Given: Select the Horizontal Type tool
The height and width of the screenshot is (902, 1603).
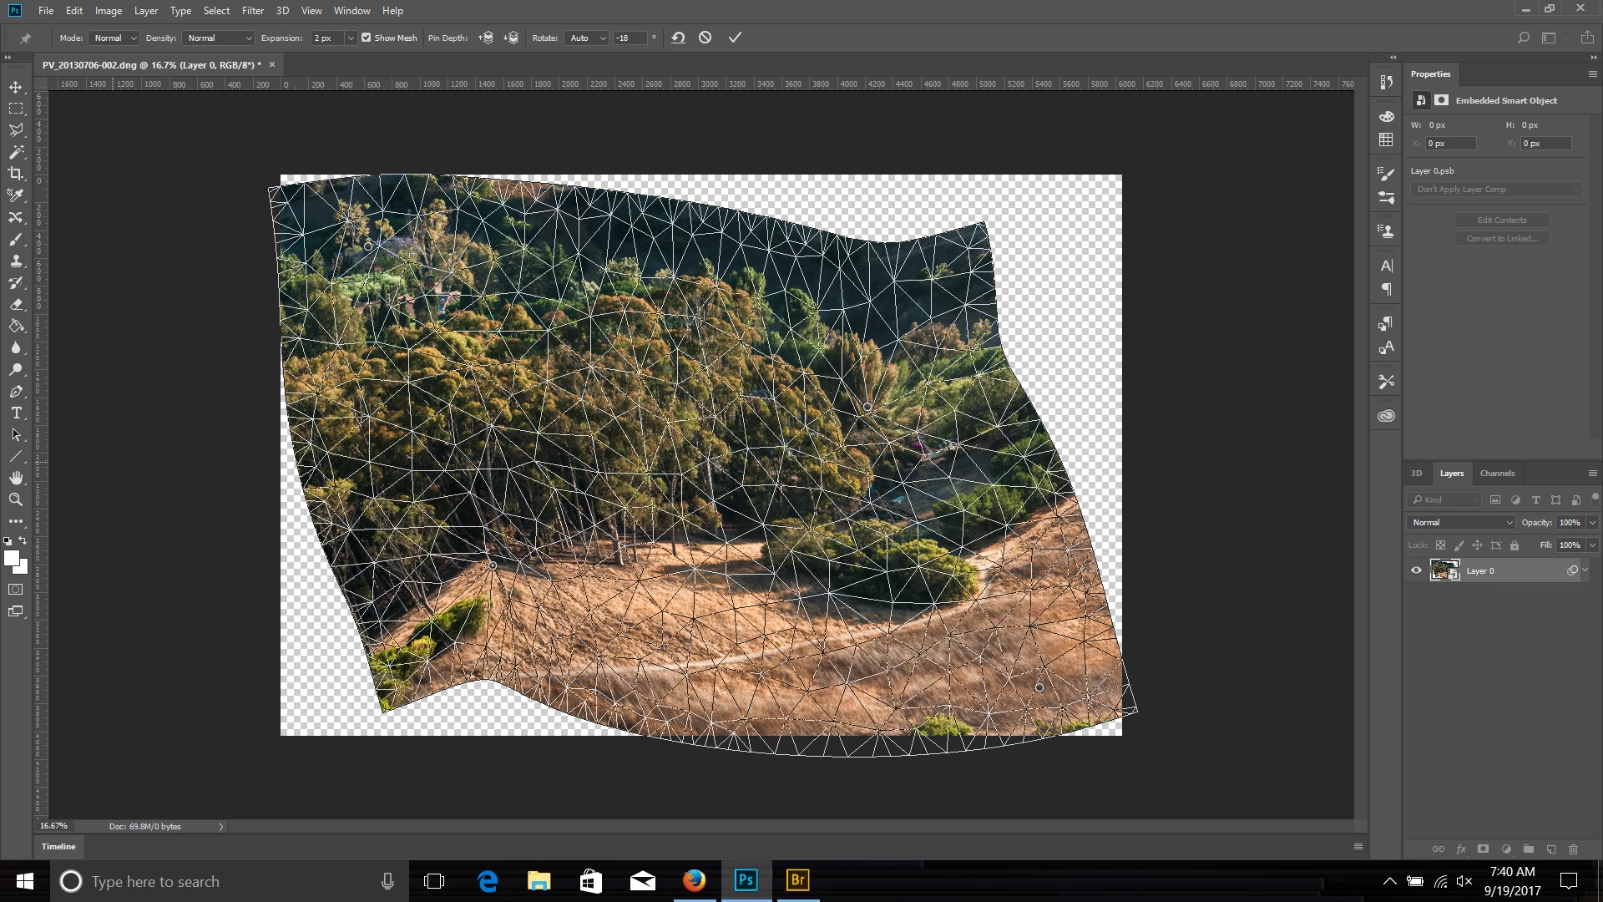Looking at the screenshot, I should (16, 413).
